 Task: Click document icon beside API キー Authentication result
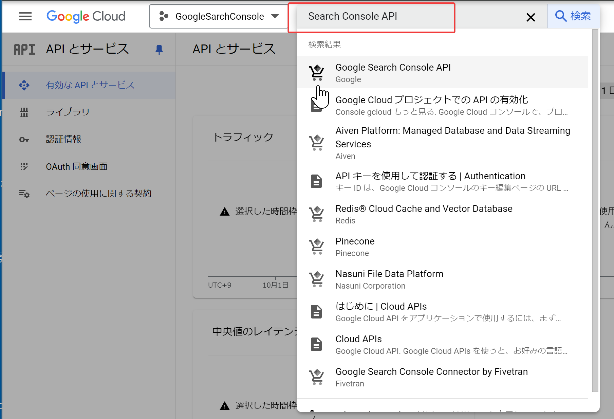(316, 181)
